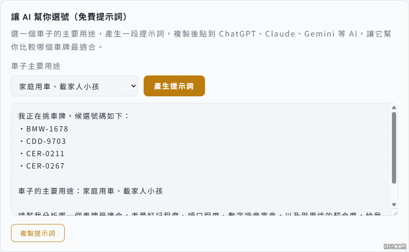Click the scrollbar down arrow
This screenshot has height=252, width=409.
pyautogui.click(x=394, y=205)
